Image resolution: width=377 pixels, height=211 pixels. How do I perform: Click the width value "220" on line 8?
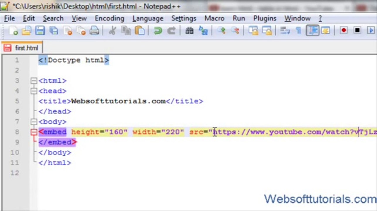[173, 132]
